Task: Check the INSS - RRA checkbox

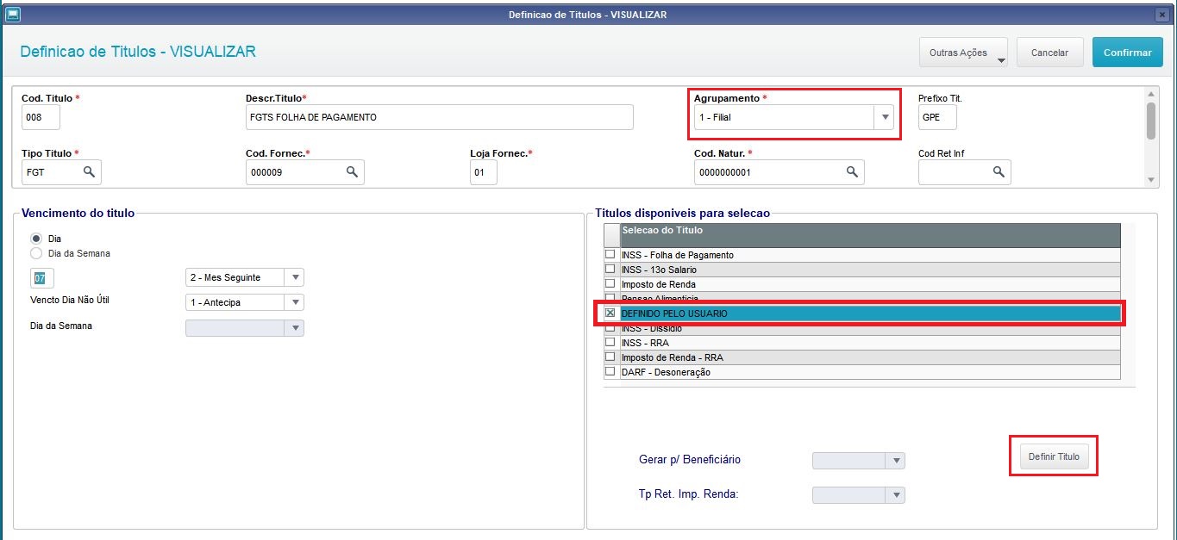Action: (610, 343)
